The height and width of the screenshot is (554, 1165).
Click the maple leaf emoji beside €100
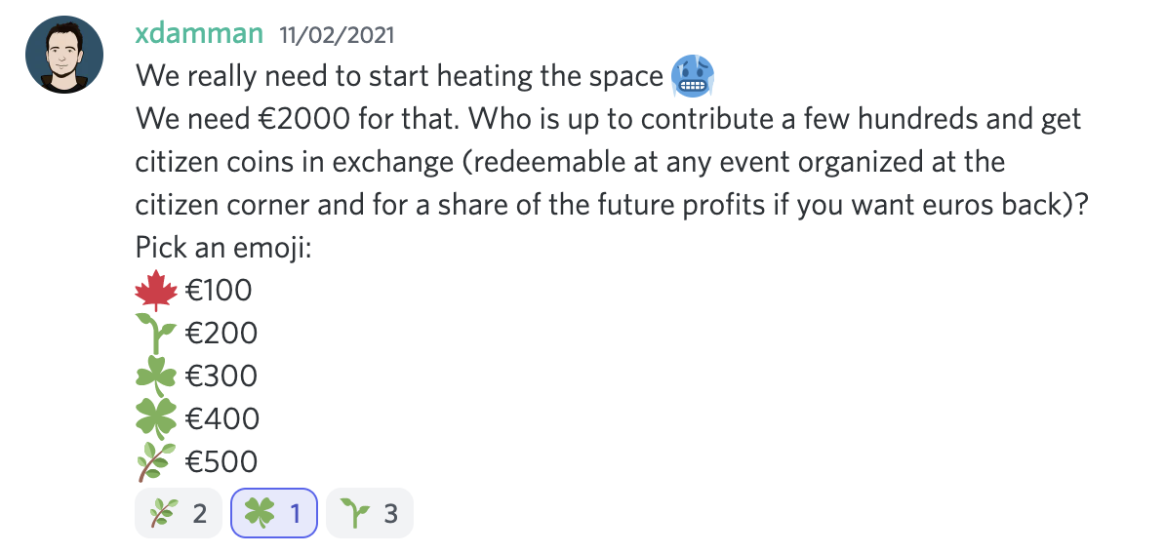[x=156, y=291]
